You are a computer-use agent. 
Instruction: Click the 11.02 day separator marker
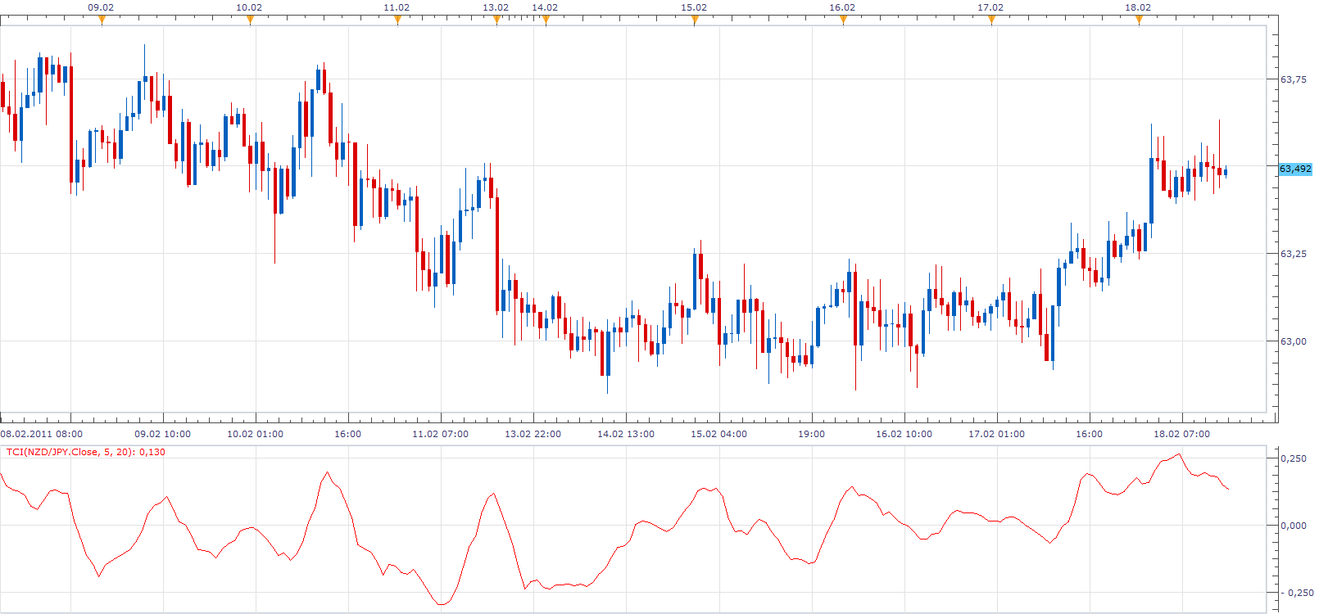[397, 20]
